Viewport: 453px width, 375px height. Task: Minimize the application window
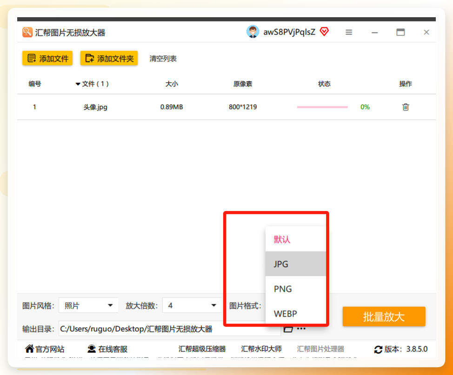pyautogui.click(x=375, y=33)
